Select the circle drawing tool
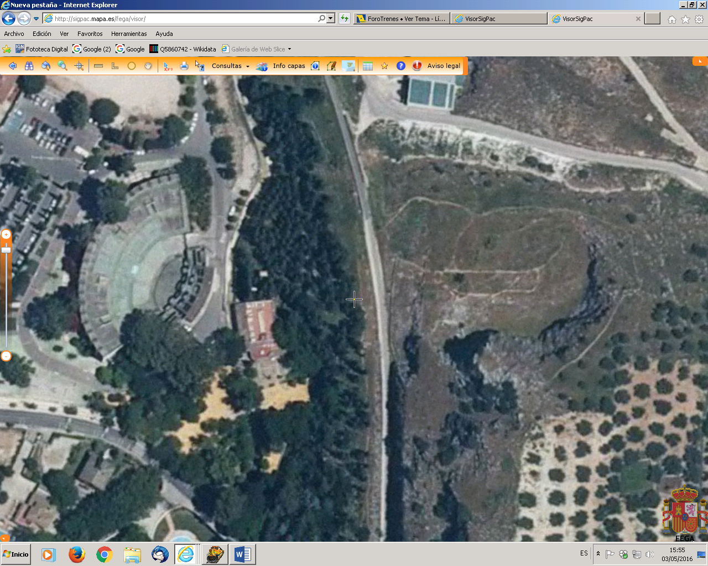The image size is (708, 566). [x=132, y=66]
